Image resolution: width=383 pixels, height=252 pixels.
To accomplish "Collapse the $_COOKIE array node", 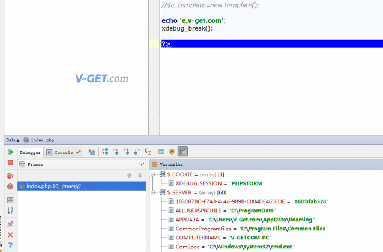I will 153,174.
